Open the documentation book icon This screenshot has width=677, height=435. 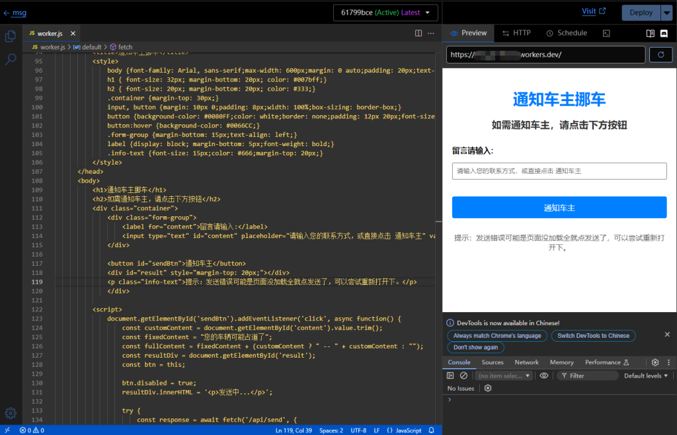(x=650, y=33)
